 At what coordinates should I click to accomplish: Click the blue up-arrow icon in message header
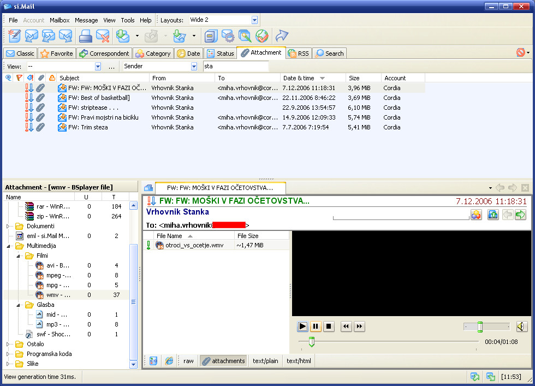[x=493, y=215]
